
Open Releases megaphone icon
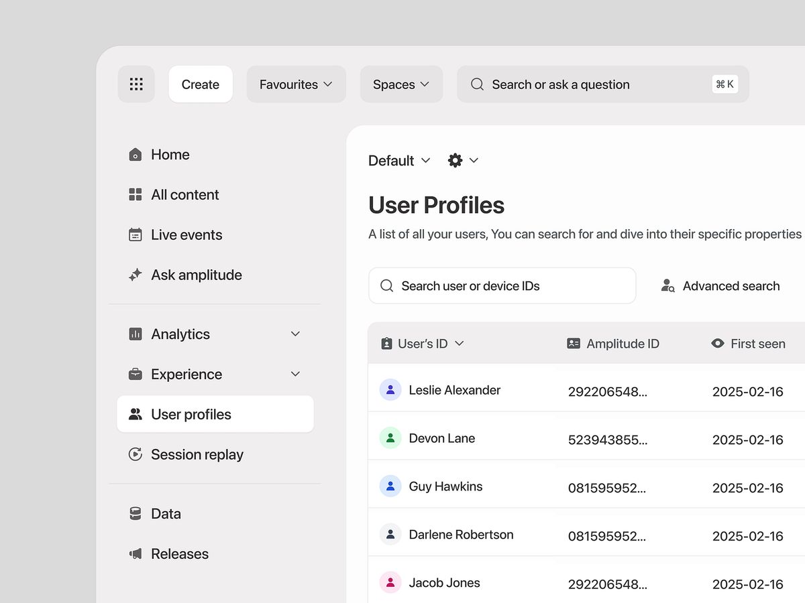pyautogui.click(x=135, y=554)
